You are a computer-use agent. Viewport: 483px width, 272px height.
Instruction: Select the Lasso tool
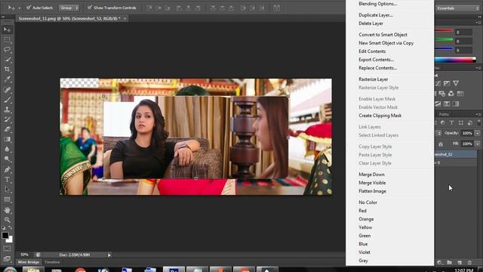tap(7, 49)
